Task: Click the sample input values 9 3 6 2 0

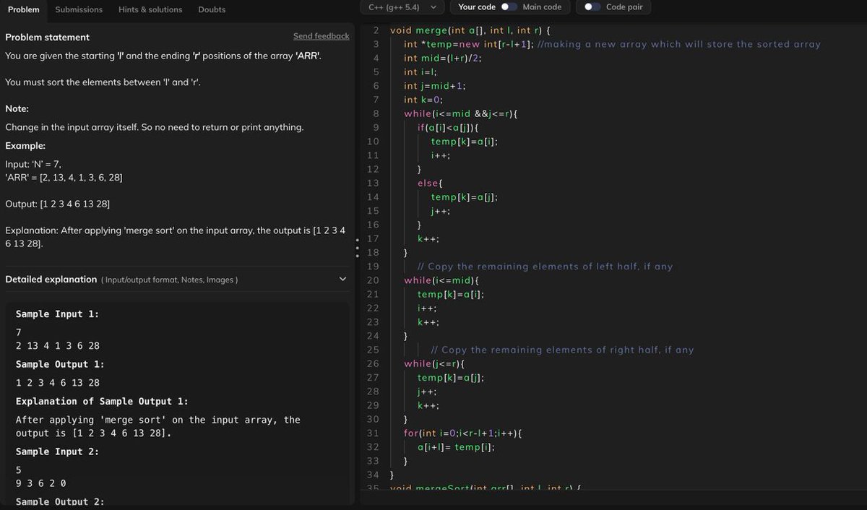Action: point(41,483)
